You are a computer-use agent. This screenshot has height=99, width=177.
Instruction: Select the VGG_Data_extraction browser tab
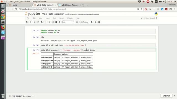45,5
